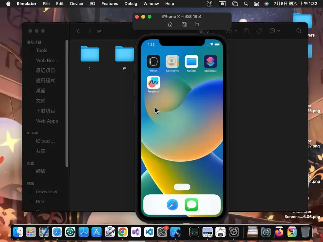This screenshot has width=323, height=242.
Task: Launch the Freeform app on iPhone
Action: [153, 82]
